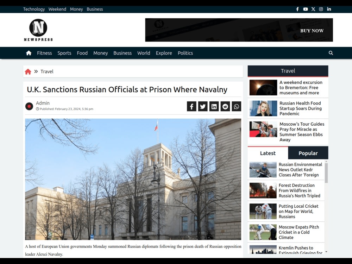
Task: Open Money in the main navigation
Action: [101, 53]
